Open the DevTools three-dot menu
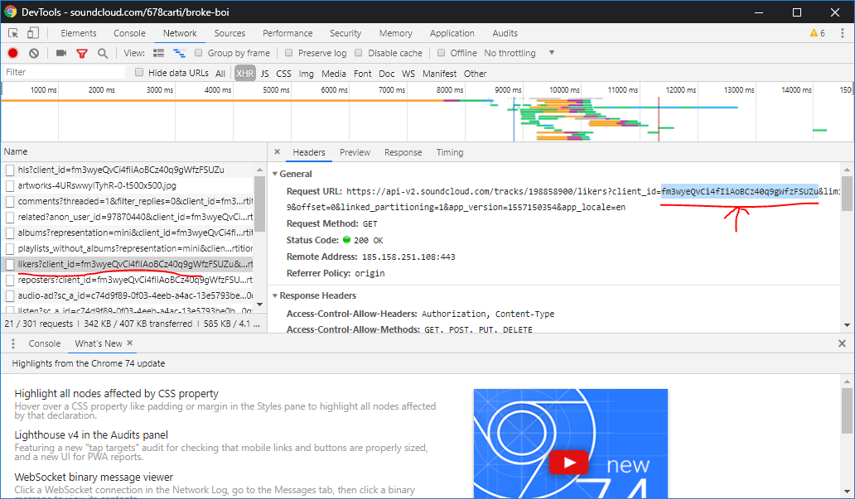The width and height of the screenshot is (855, 499). 843,33
